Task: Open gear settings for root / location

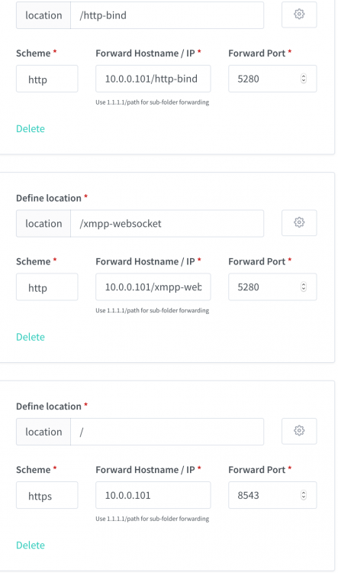Action: point(299,431)
